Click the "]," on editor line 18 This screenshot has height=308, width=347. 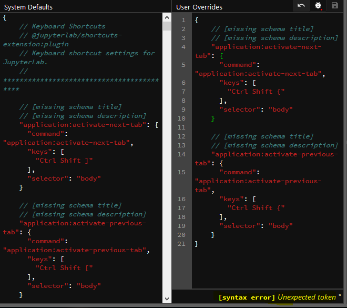pyautogui.click(x=223, y=217)
